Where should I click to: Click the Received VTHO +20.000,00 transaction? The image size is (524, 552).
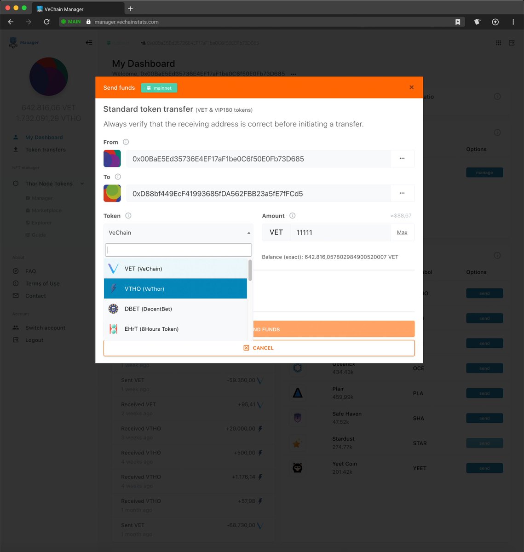pos(193,433)
